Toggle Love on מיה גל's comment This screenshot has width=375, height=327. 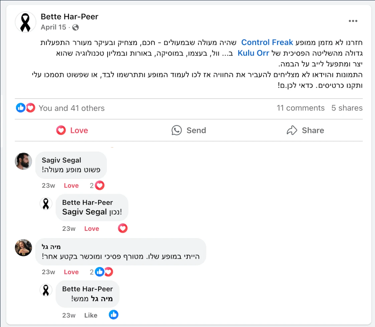tap(71, 272)
